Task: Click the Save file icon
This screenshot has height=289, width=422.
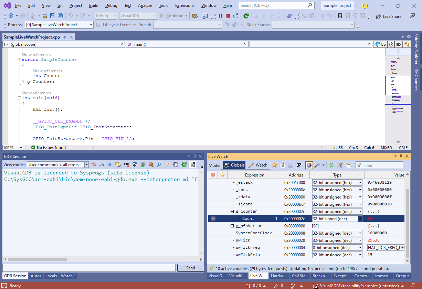Action: pyautogui.click(x=53, y=16)
